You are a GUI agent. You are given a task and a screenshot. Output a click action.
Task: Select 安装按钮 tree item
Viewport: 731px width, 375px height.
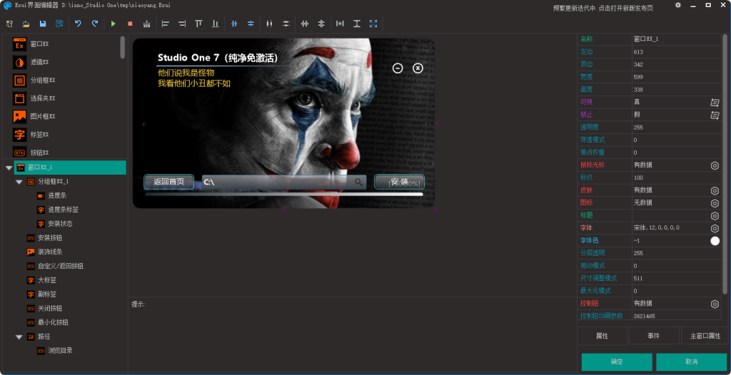coord(44,238)
